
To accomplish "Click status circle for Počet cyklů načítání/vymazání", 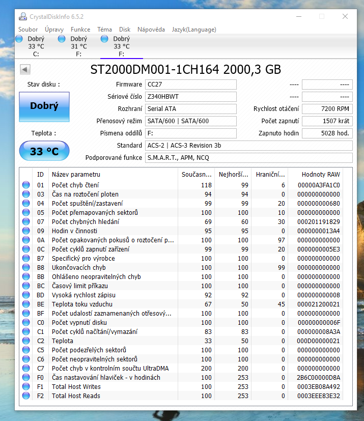I will (x=26, y=331).
